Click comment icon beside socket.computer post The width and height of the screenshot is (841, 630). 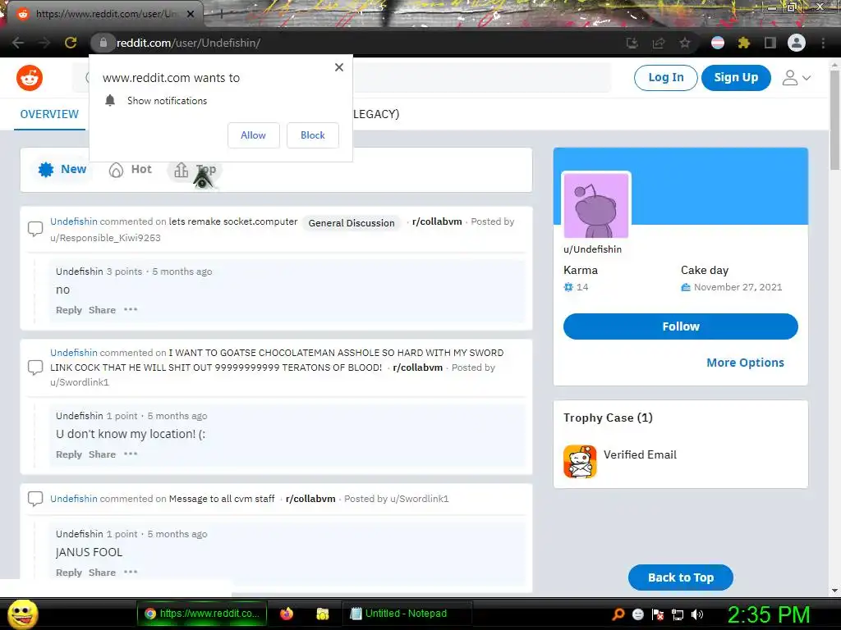point(34,229)
